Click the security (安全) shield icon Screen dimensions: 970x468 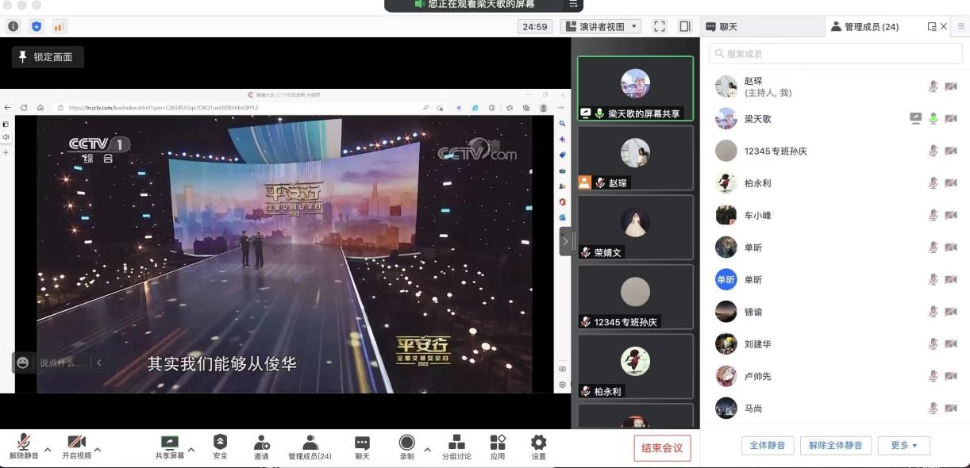(x=220, y=443)
